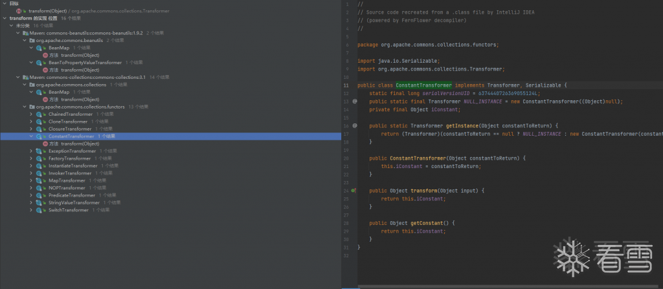The height and width of the screenshot is (289, 663).
Task: Click the package folder icon for org.apache.commons.beanutils
Action: 32,41
